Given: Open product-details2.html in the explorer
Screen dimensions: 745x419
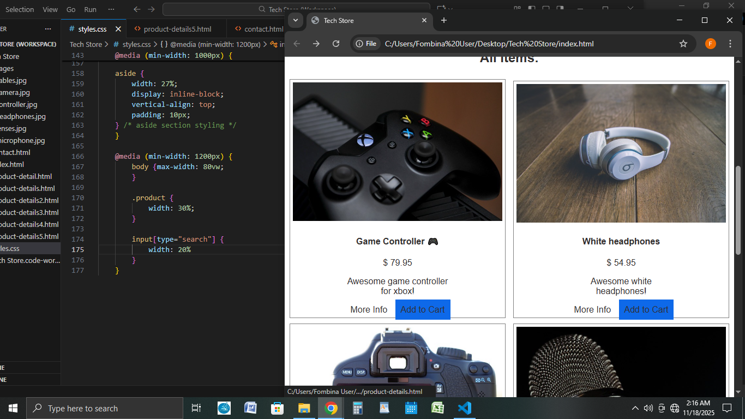Looking at the screenshot, I should pyautogui.click(x=30, y=200).
